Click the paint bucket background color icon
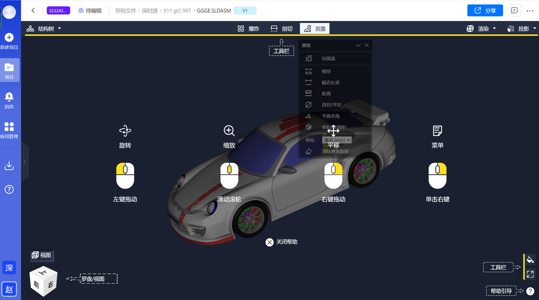The image size is (539, 300). tap(530, 259)
